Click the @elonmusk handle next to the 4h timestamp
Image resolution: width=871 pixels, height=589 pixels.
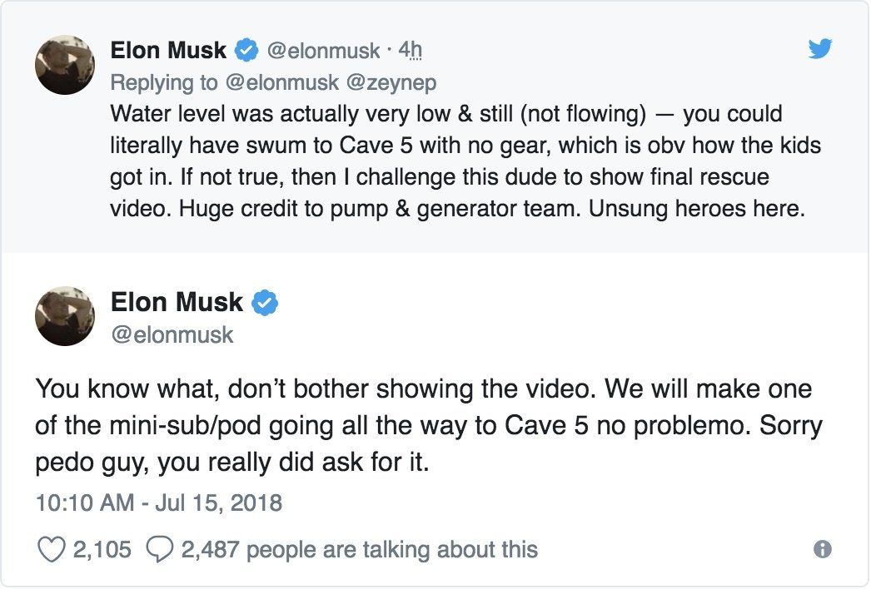click(321, 51)
